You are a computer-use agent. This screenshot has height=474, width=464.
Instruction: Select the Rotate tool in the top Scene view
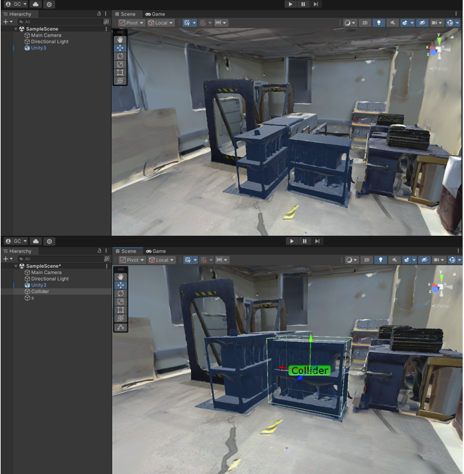click(x=120, y=57)
